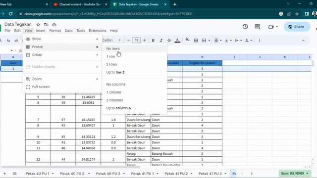Open a new browser tab

tap(175, 4)
